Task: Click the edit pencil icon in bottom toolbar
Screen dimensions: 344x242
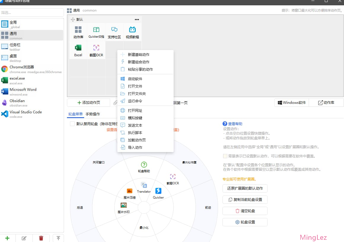Action: point(24,238)
